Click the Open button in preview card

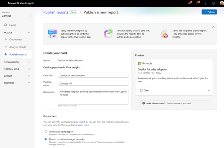coord(144,90)
